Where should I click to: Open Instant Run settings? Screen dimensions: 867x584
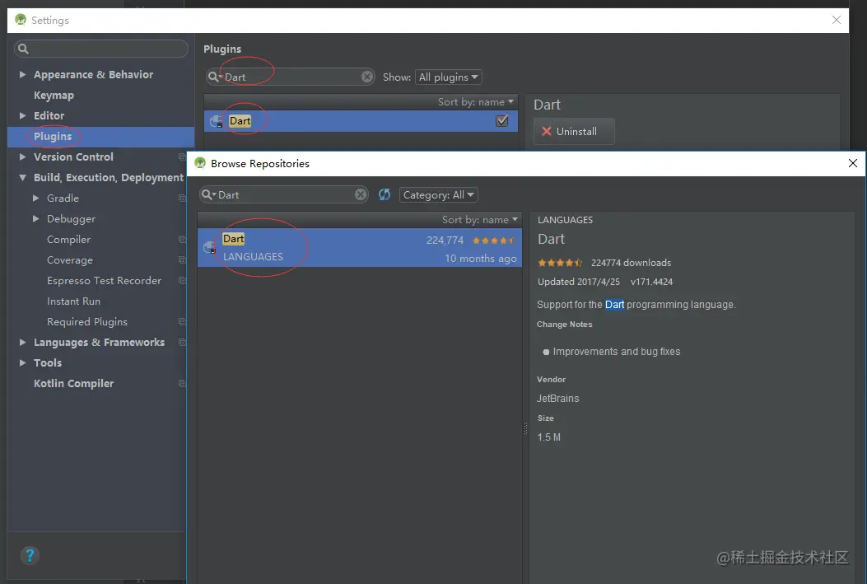(73, 301)
